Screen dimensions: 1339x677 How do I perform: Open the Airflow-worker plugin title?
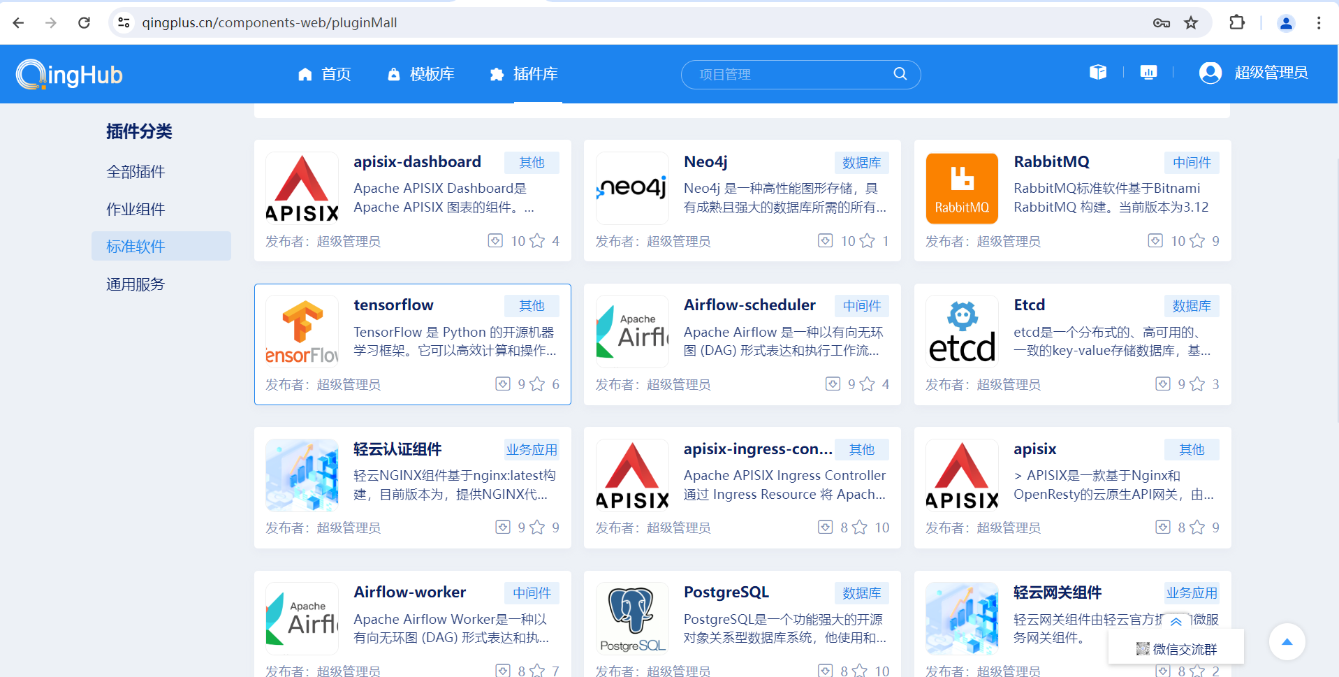tap(410, 592)
